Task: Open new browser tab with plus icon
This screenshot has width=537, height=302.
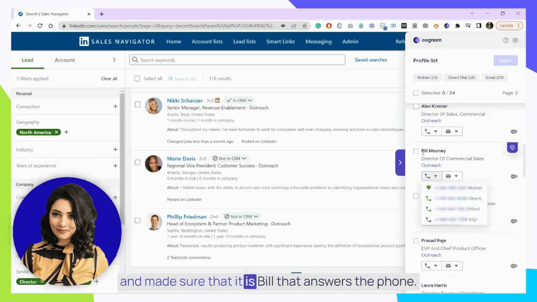Action: (102, 14)
